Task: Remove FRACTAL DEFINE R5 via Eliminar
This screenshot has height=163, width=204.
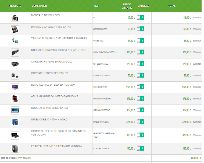Action: (197, 148)
